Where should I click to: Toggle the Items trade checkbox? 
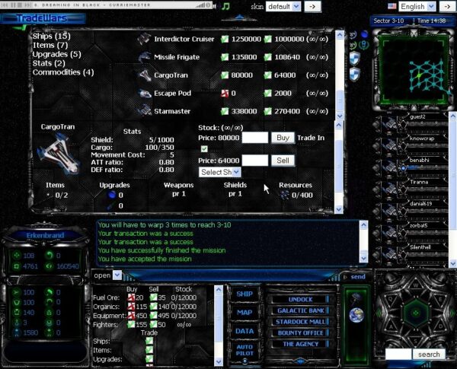(149, 349)
